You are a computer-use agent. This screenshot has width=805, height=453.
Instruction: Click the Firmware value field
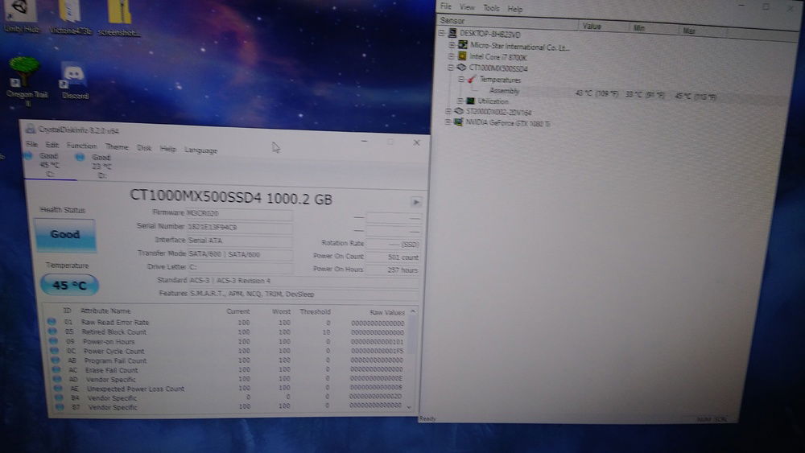pyautogui.click(x=239, y=213)
